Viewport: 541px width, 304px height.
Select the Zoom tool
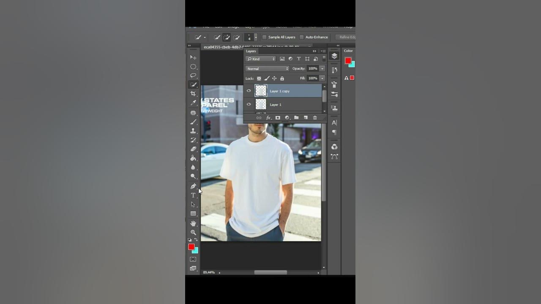[x=193, y=232]
